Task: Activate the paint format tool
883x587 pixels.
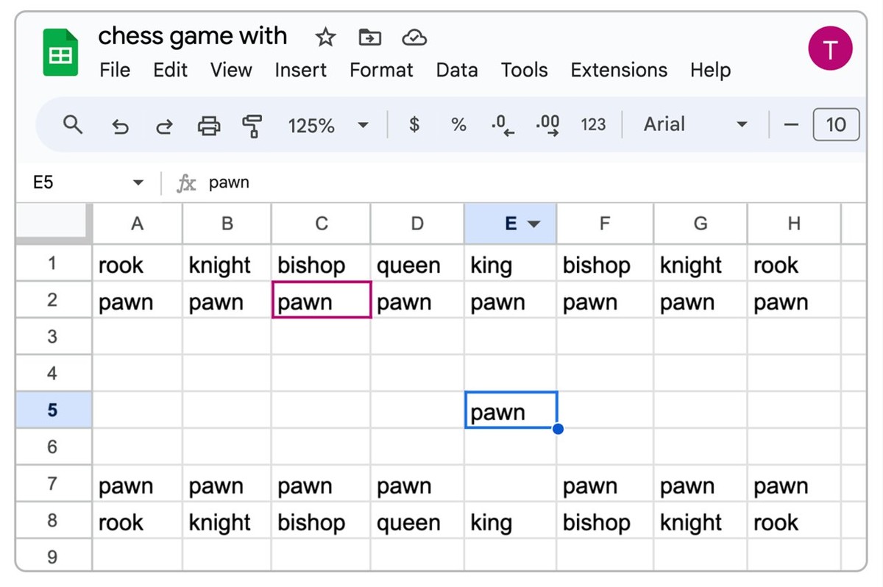Action: pos(252,126)
